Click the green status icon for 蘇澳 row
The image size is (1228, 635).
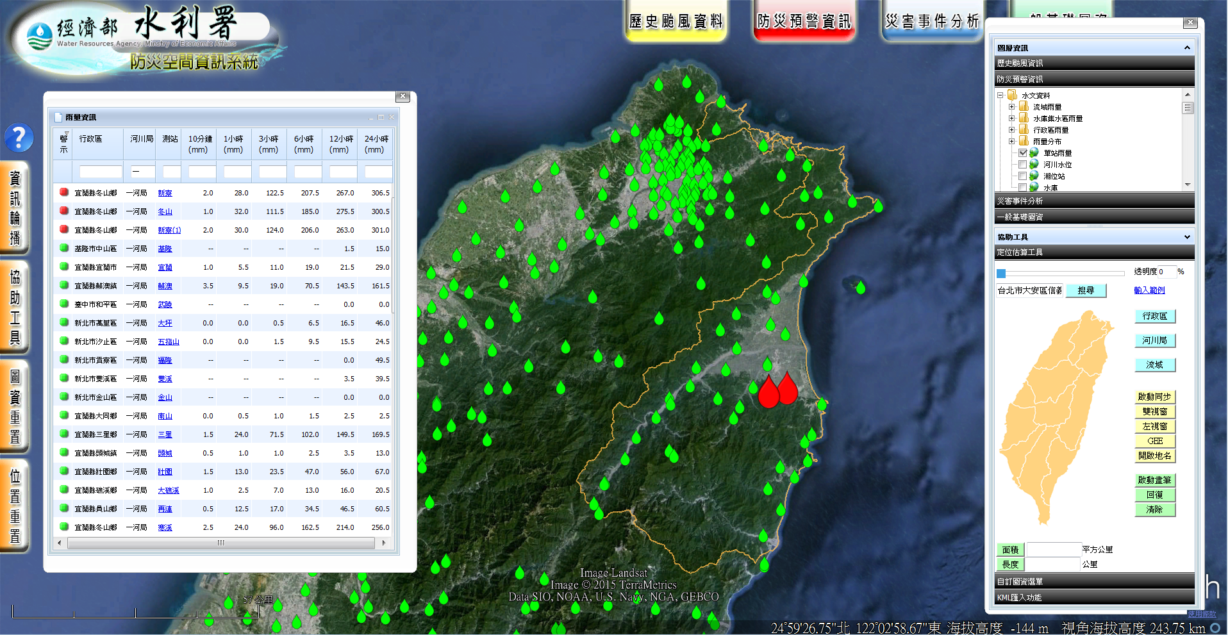(x=64, y=285)
